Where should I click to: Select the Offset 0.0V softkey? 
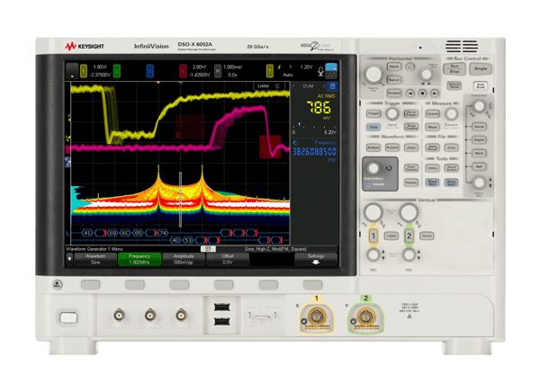coord(228,259)
